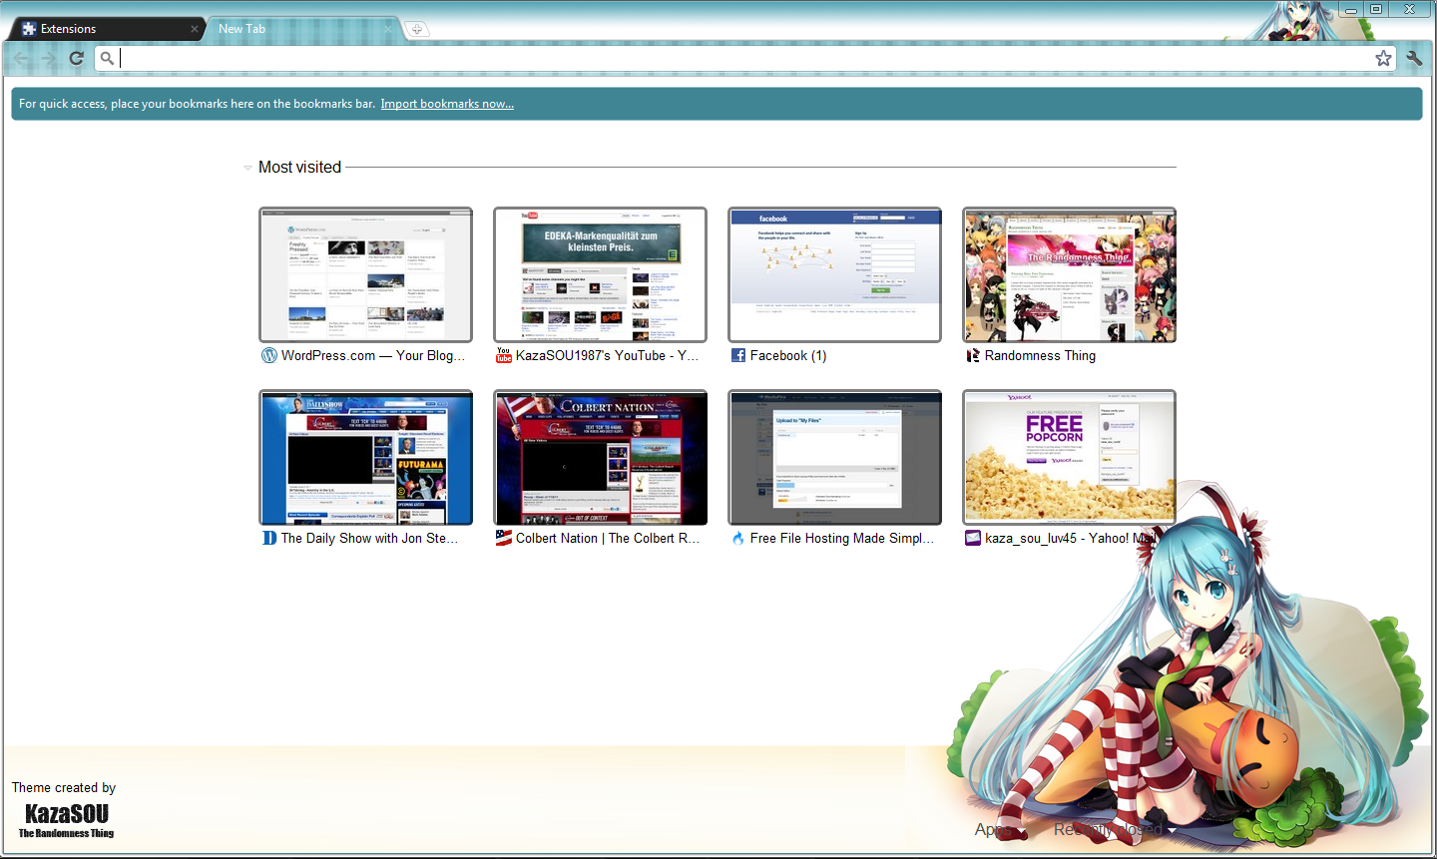This screenshot has height=859, width=1437.
Task: Close the New Tab tab
Action: pos(390,29)
